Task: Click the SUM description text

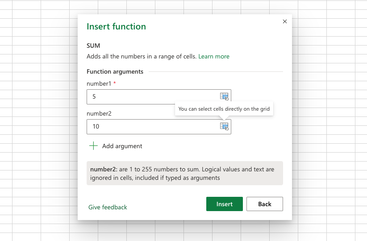Action: (x=141, y=57)
